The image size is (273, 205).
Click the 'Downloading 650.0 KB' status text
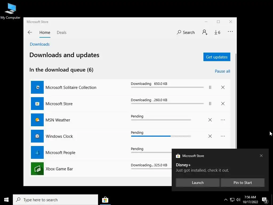click(x=149, y=84)
